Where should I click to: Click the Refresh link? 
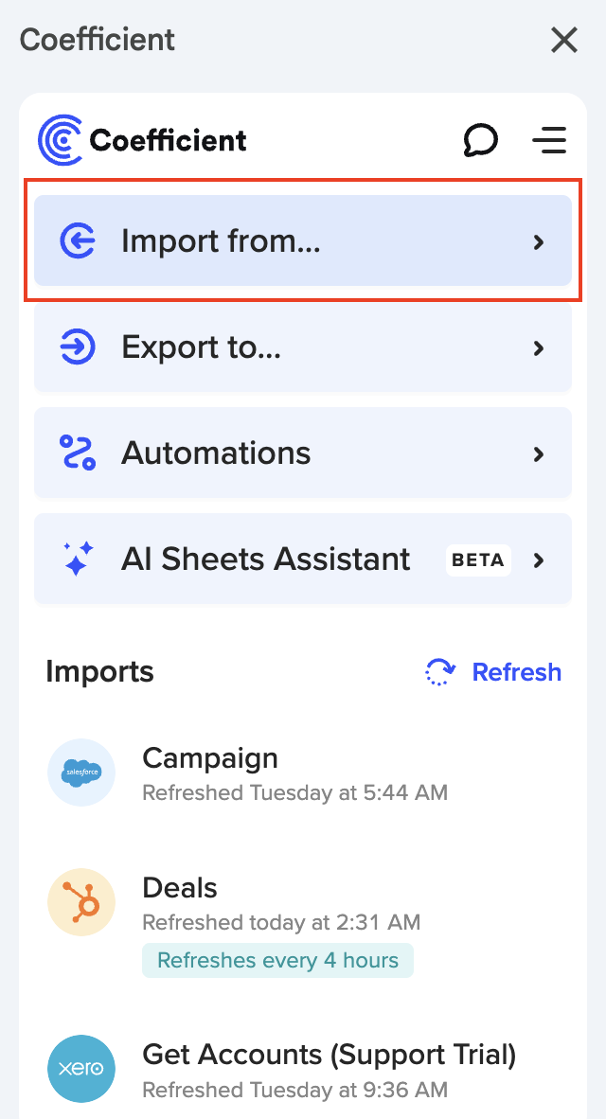(x=516, y=672)
